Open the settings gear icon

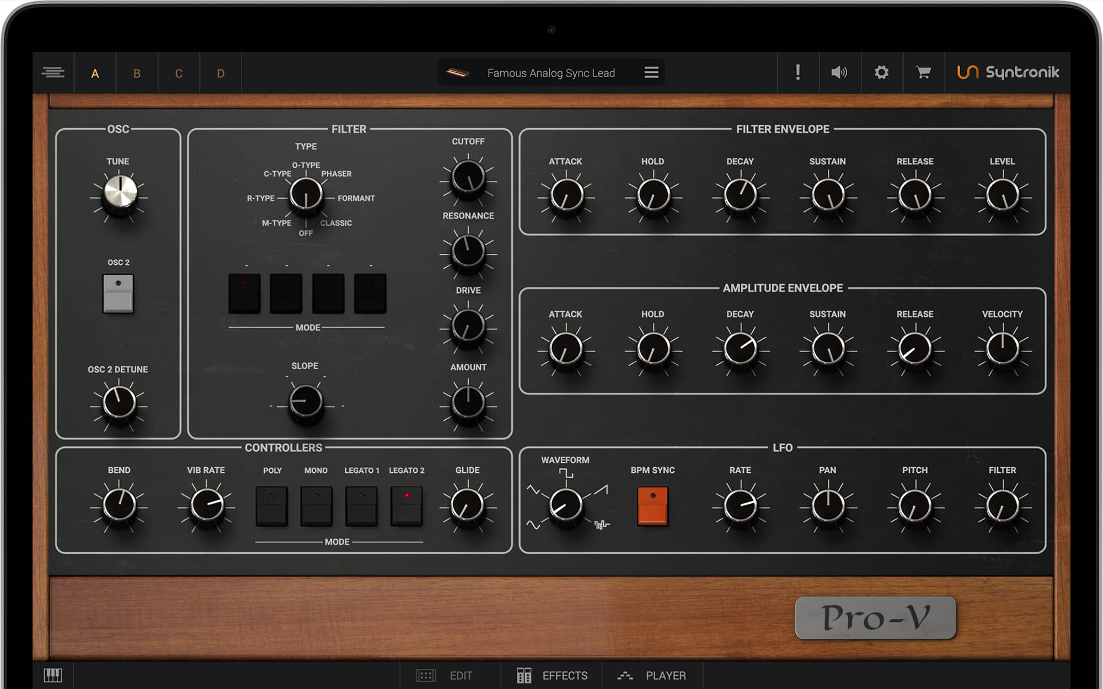(x=881, y=72)
